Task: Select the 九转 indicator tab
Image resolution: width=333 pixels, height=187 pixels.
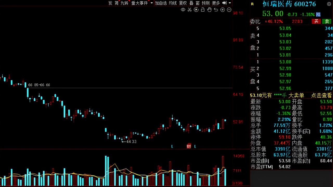Action: click(124, 3)
